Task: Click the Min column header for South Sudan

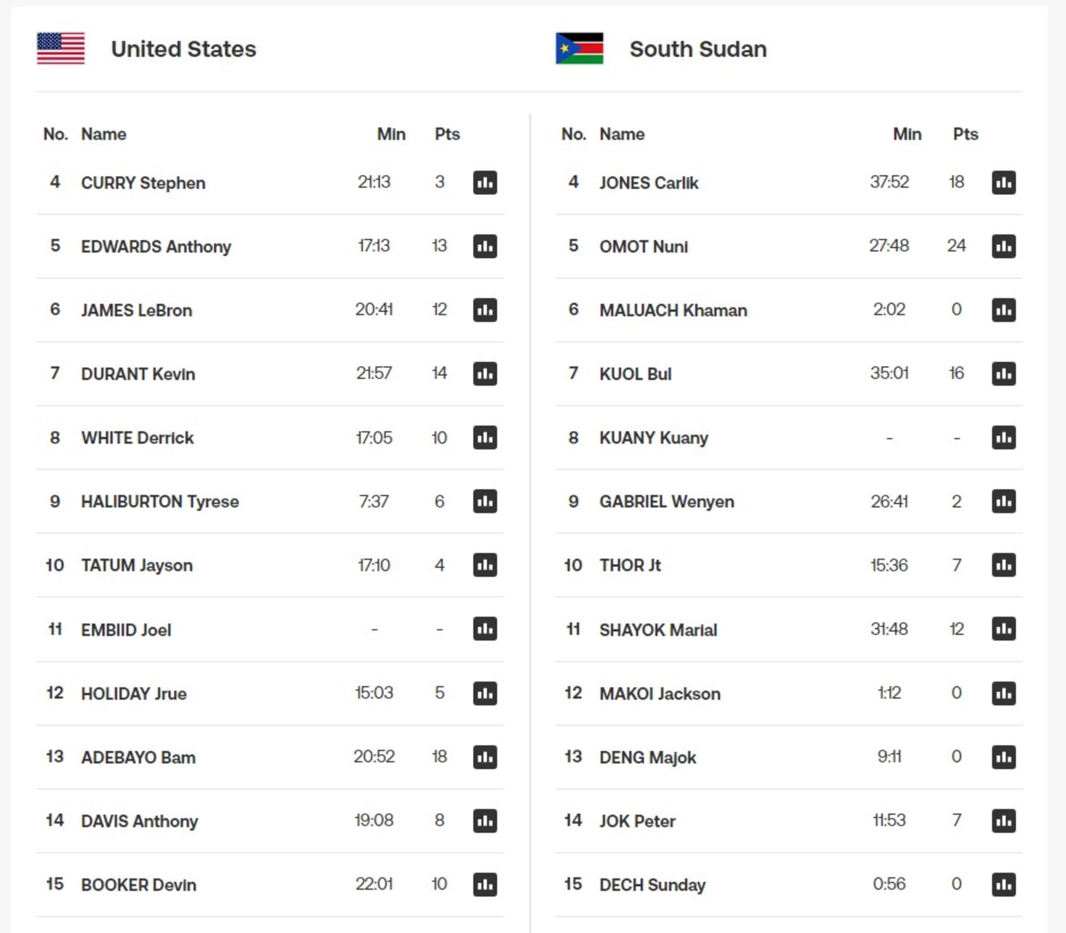Action: click(x=907, y=134)
